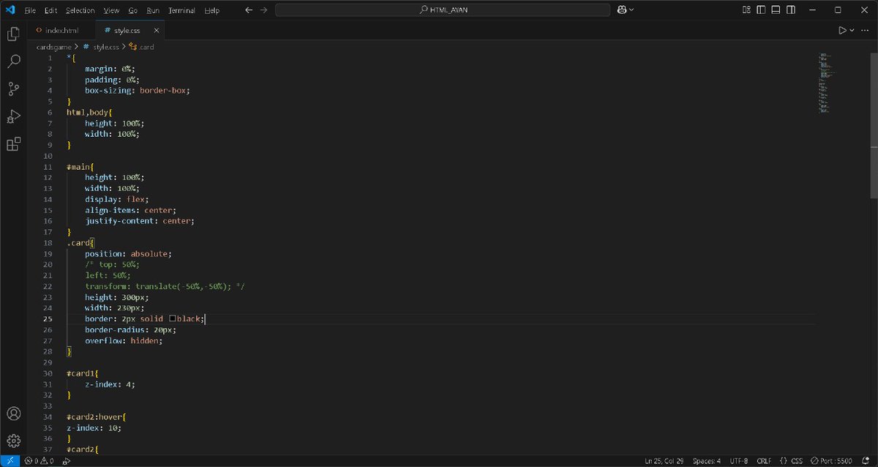The height and width of the screenshot is (467, 878).
Task: Open the Run menu
Action: point(153,10)
